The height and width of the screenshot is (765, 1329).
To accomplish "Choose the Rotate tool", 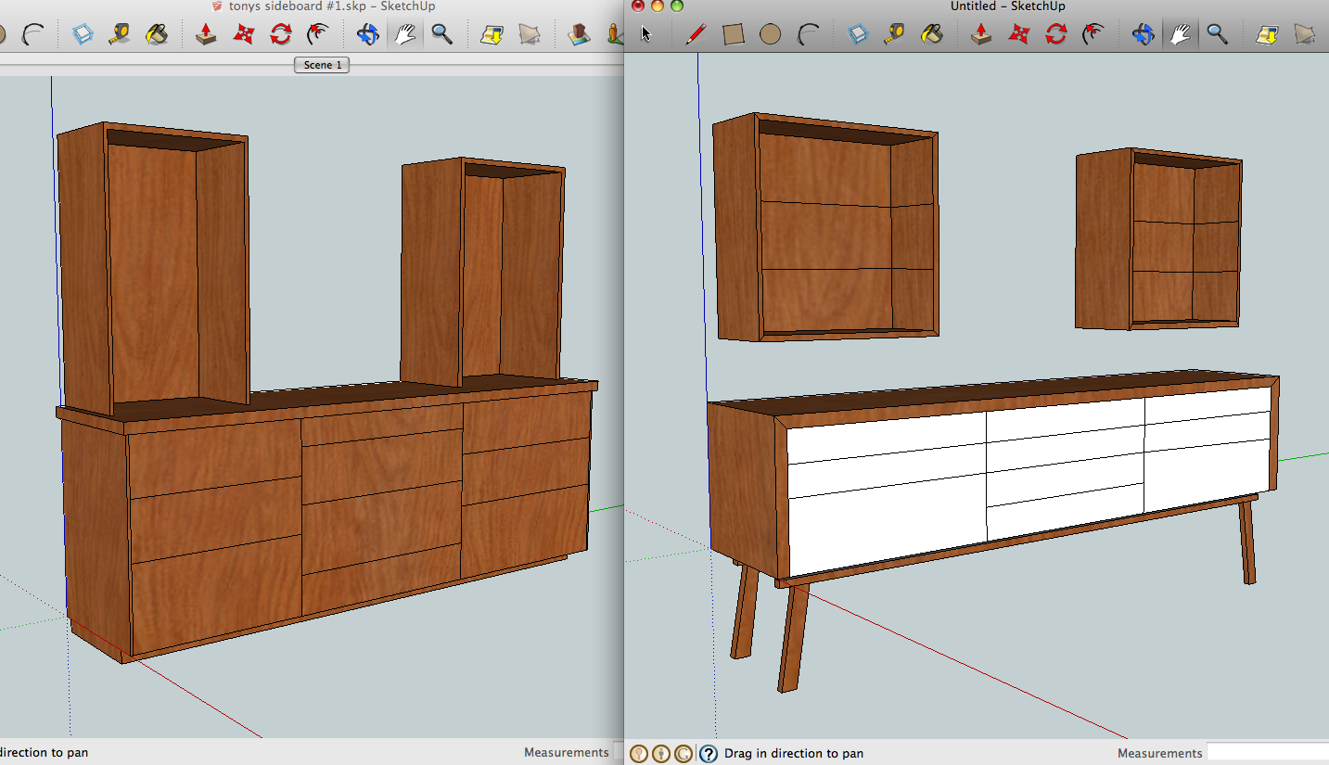I will click(x=1056, y=33).
